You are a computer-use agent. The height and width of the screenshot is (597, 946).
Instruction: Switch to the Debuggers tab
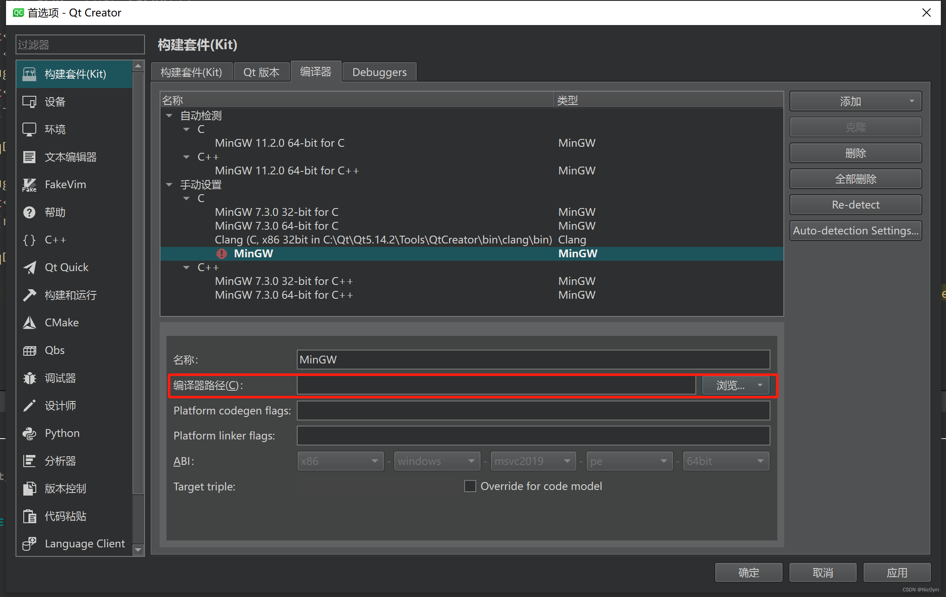pyautogui.click(x=379, y=72)
